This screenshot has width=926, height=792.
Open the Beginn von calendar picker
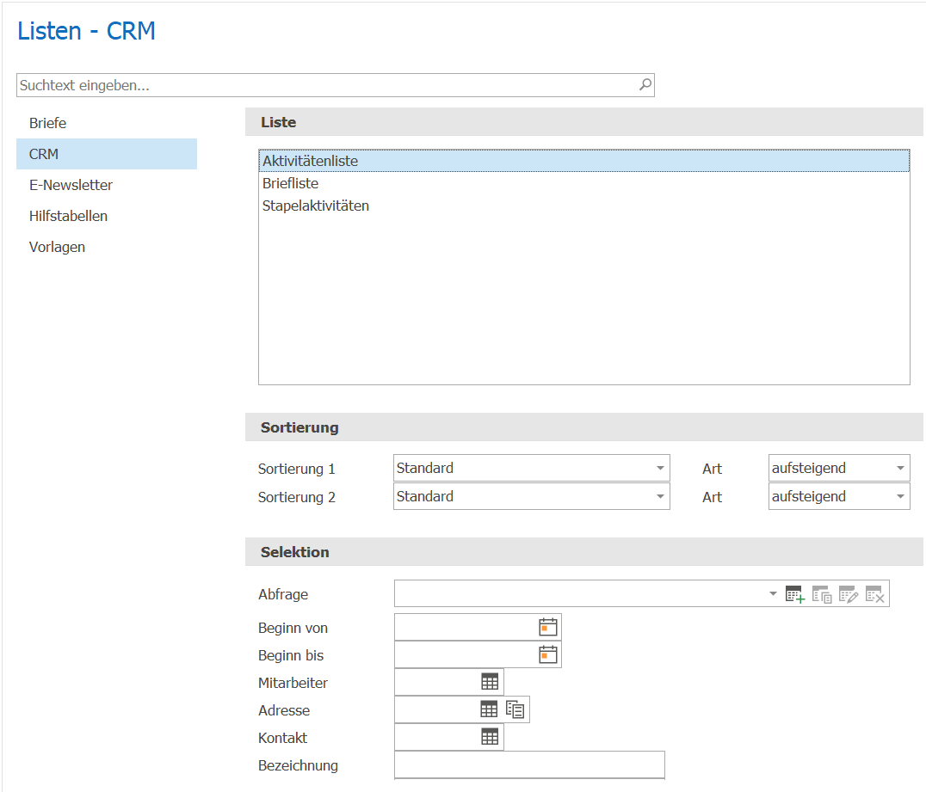coord(548,627)
